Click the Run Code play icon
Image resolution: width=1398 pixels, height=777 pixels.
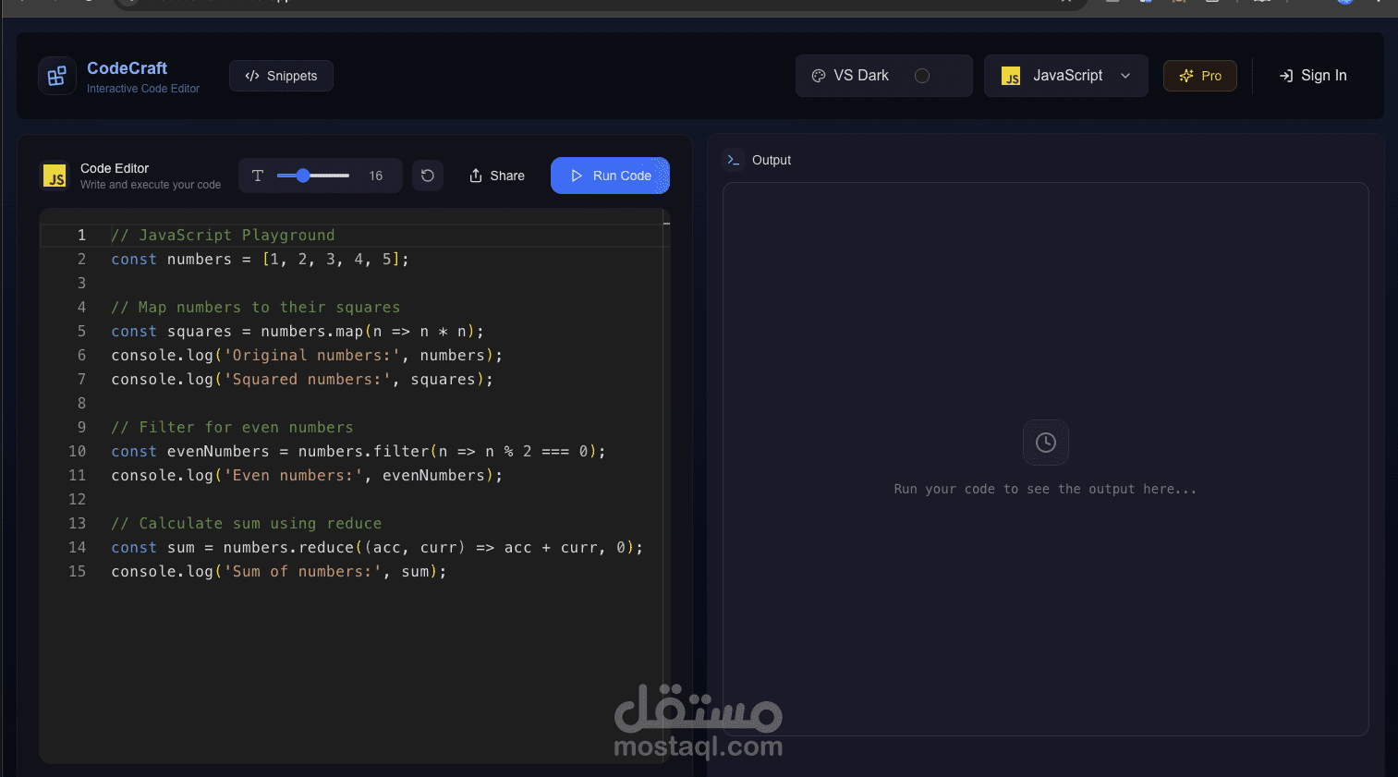coord(577,175)
